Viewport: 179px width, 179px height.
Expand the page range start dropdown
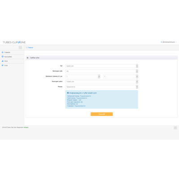pos(83,77)
